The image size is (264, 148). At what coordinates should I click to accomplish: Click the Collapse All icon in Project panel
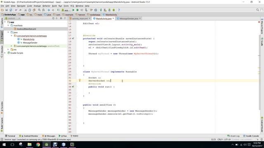(x=57, y=18)
